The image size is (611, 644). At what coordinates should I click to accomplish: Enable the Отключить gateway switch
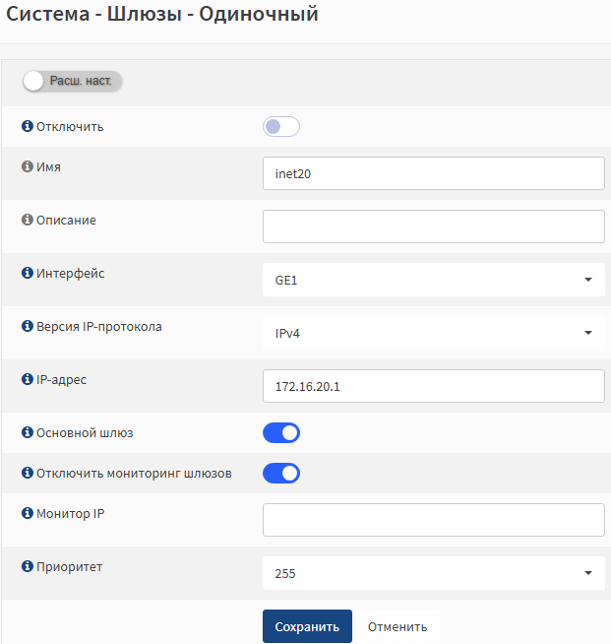click(x=281, y=126)
